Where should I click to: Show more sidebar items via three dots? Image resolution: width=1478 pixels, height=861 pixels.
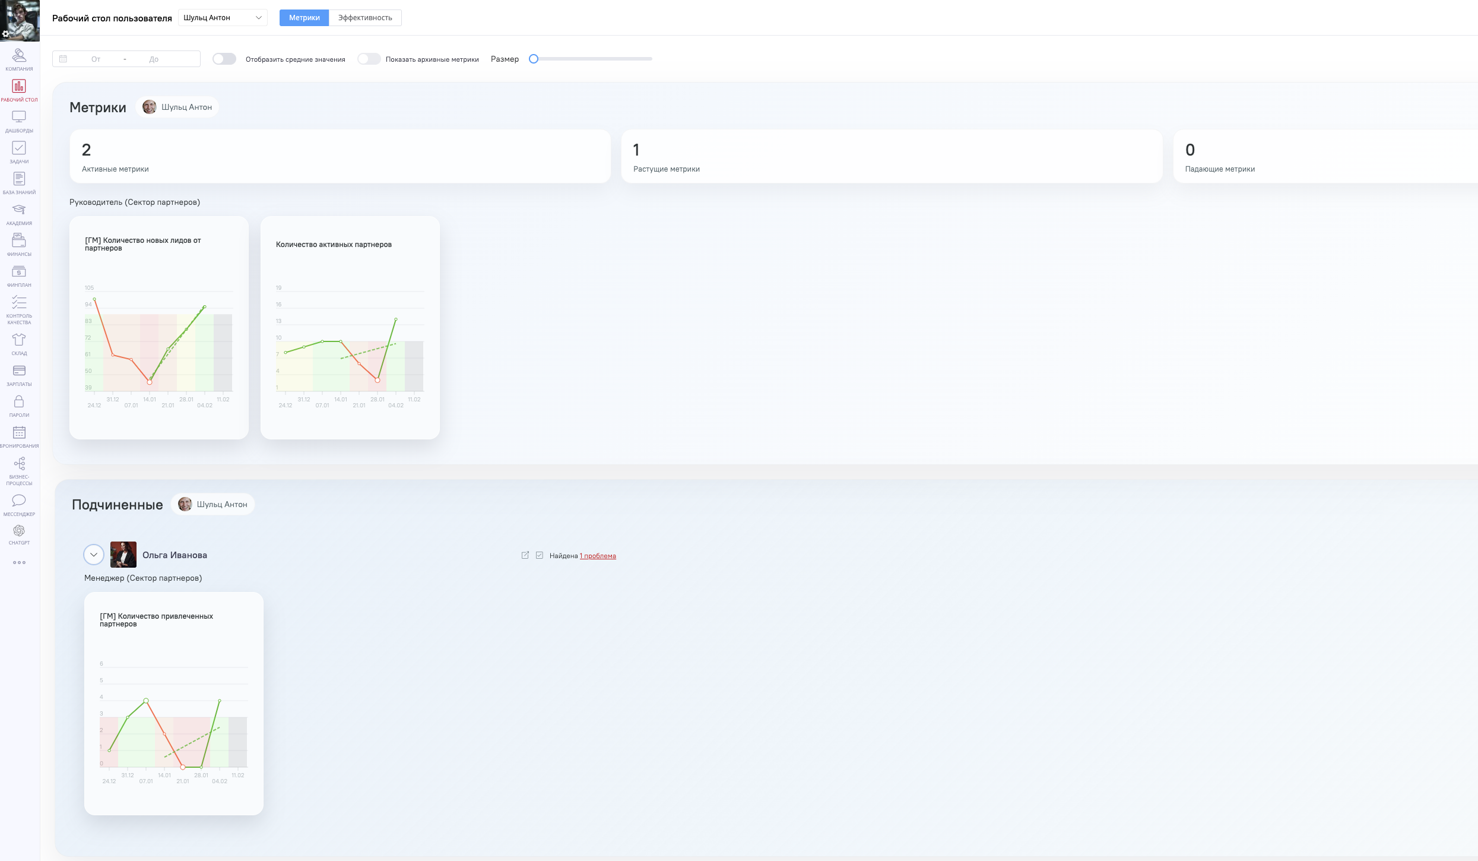click(x=19, y=562)
